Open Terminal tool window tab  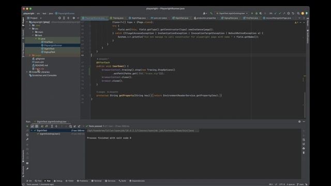[x=96, y=181]
